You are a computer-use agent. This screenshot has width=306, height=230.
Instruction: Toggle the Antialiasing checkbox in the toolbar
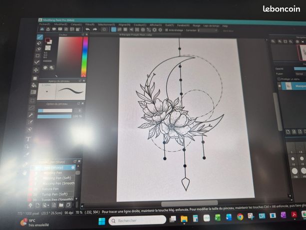click(166, 30)
